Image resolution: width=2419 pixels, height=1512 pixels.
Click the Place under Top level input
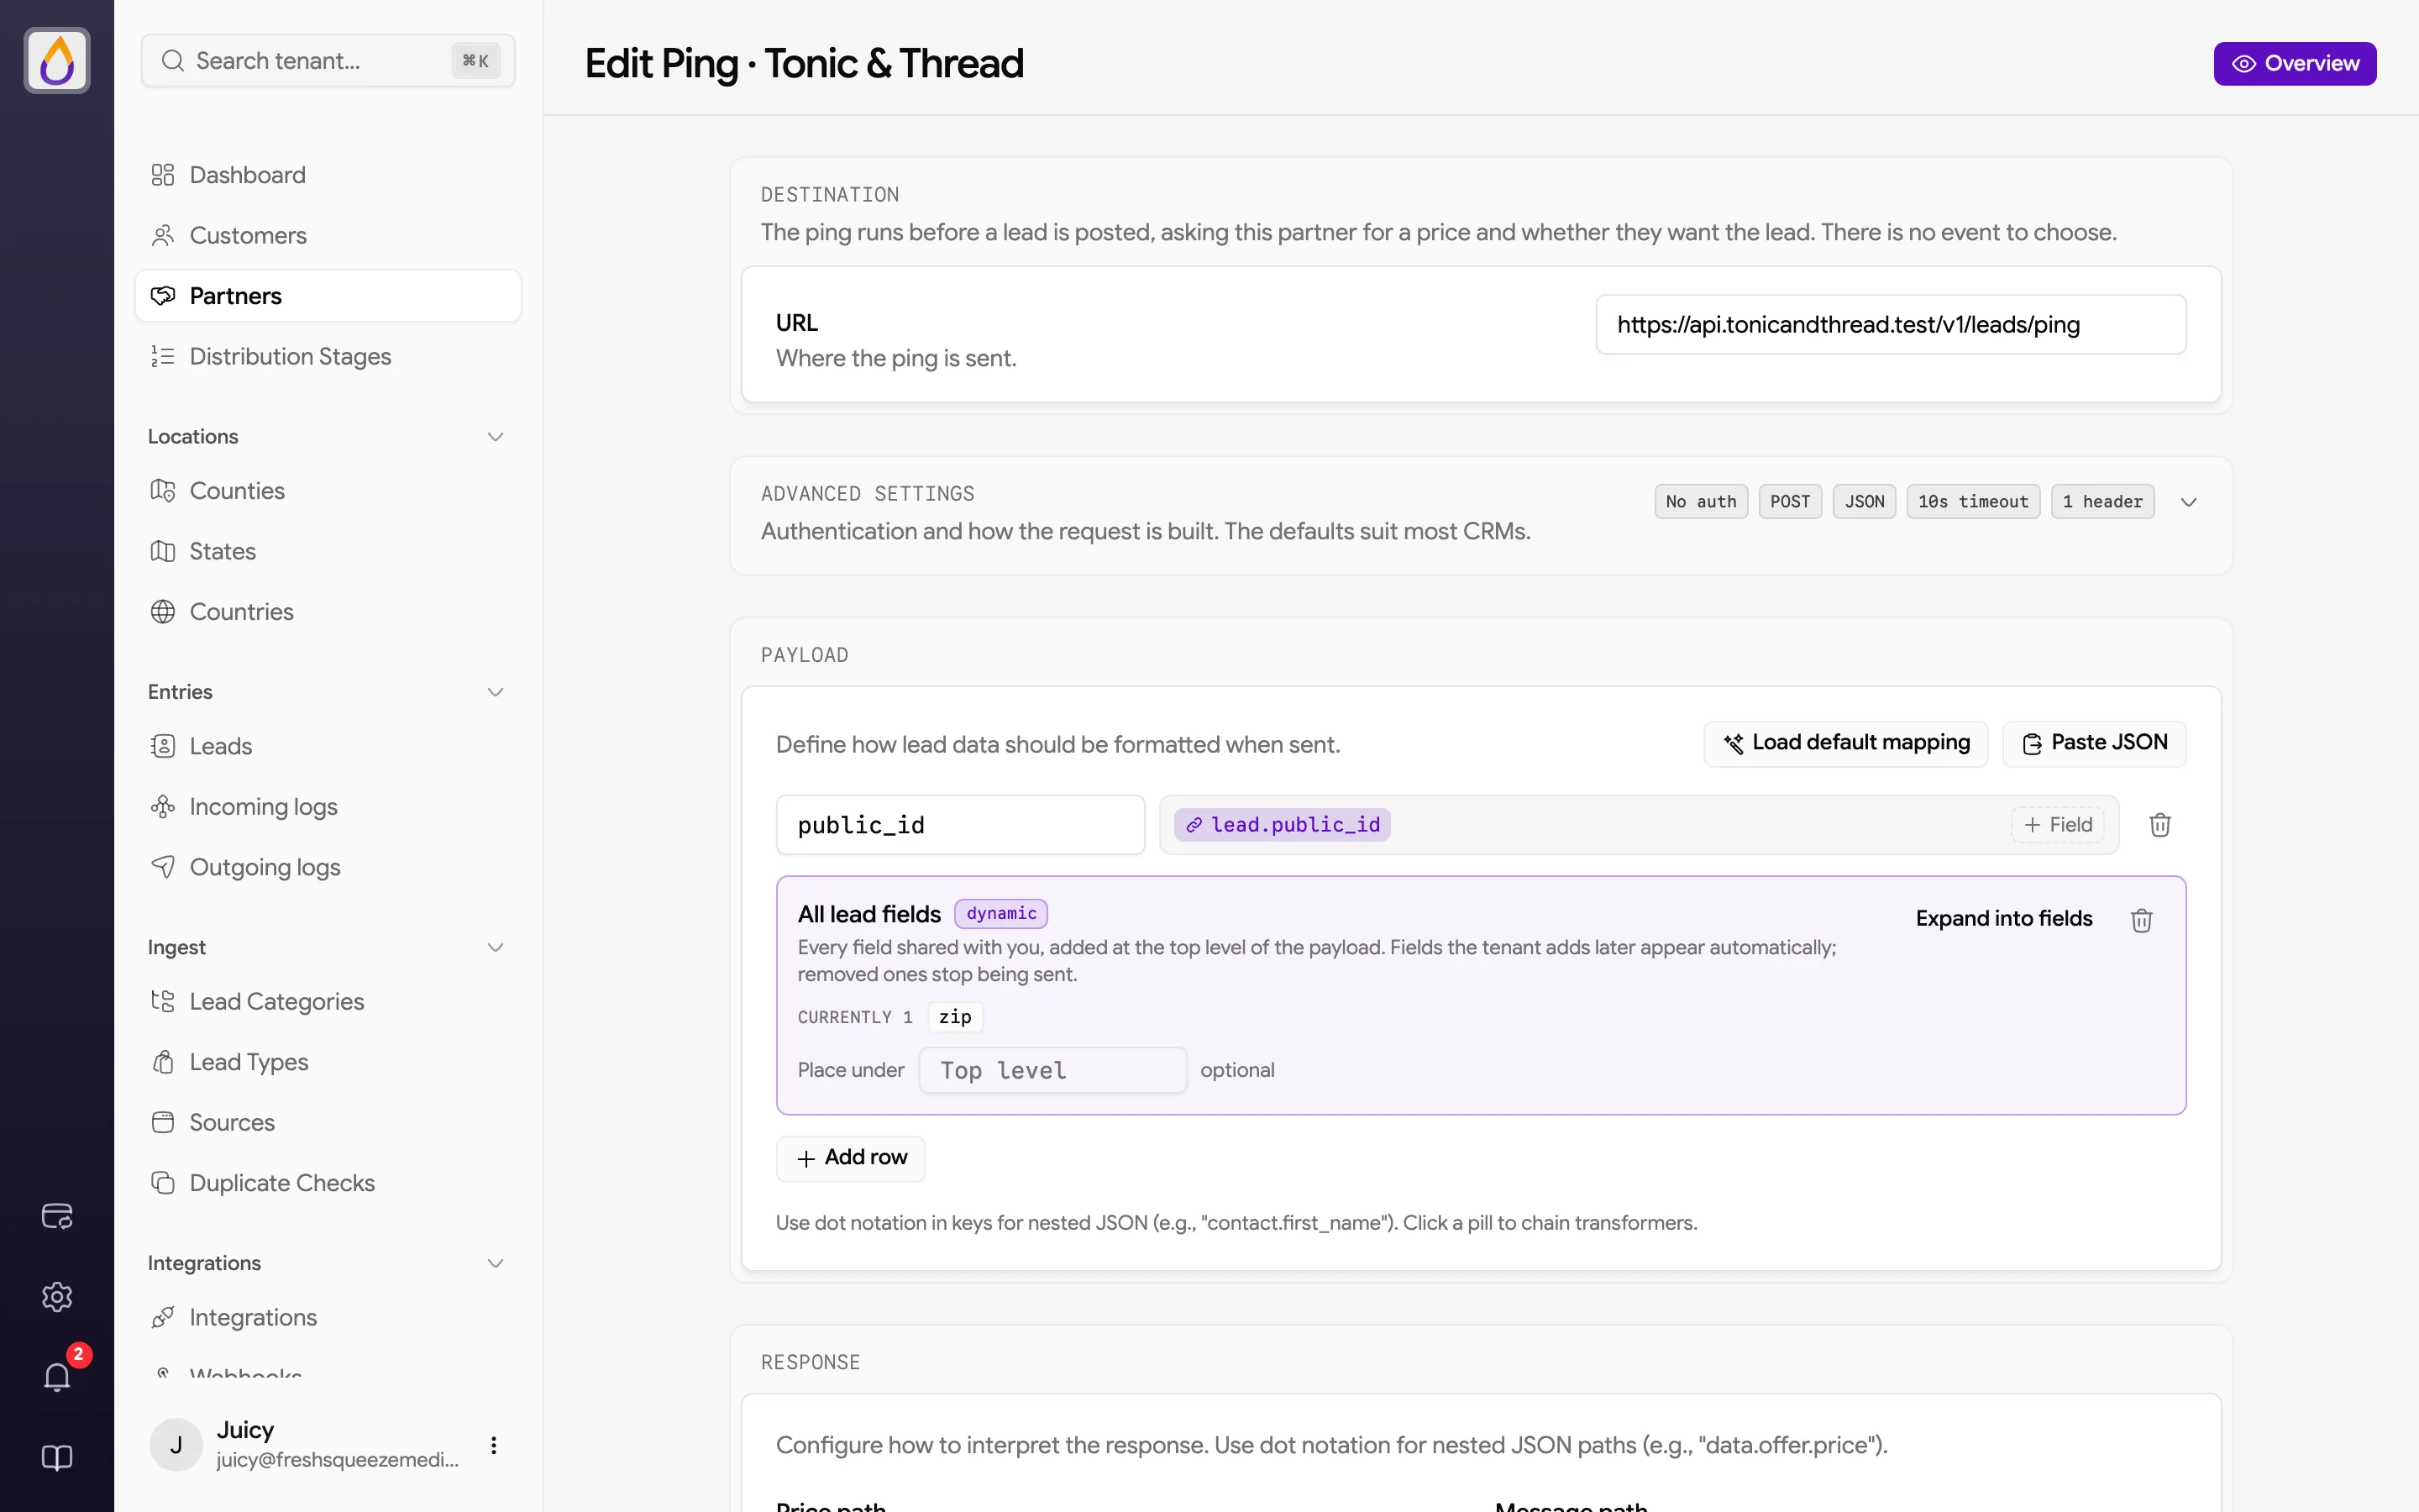click(x=1052, y=1070)
